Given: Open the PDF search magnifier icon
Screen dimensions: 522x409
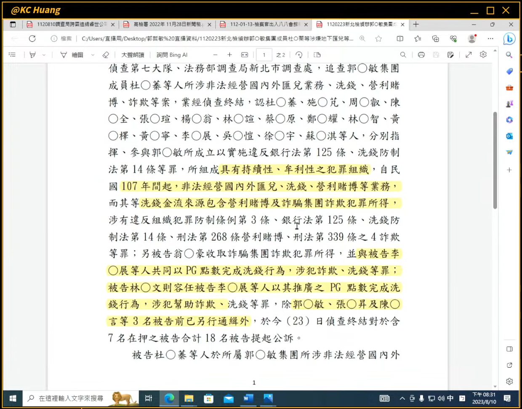Looking at the screenshot, I should point(403,55).
